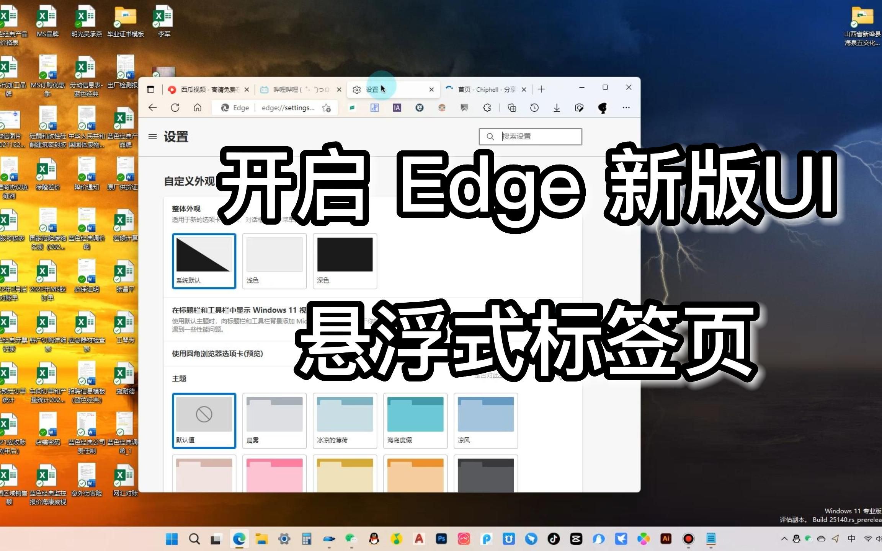Screen dimensions: 882x551
Task: Pick the 海岛度假 teal theme
Action: (415, 420)
